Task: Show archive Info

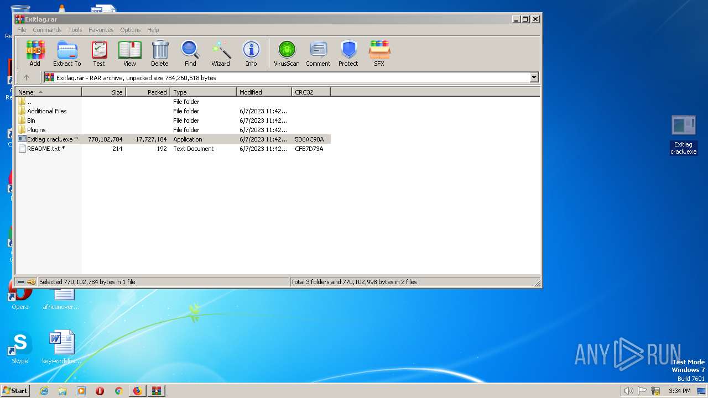Action: click(251, 54)
